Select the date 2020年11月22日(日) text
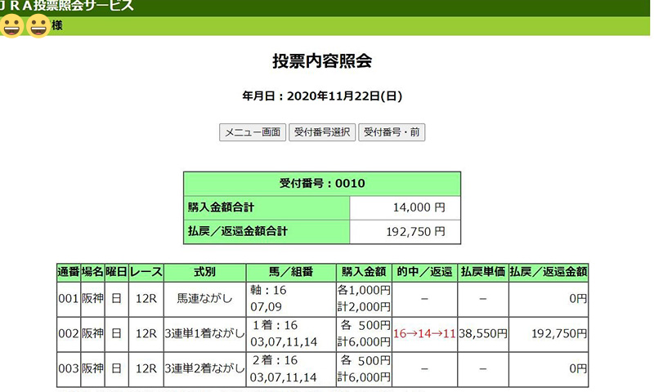654x392 pixels. pos(322,96)
